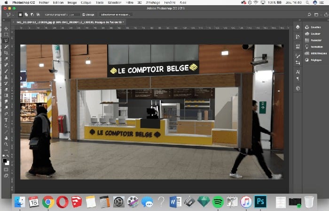Select the Healing Brush tool
Screen dimensions: 329x211
(x=6, y=65)
